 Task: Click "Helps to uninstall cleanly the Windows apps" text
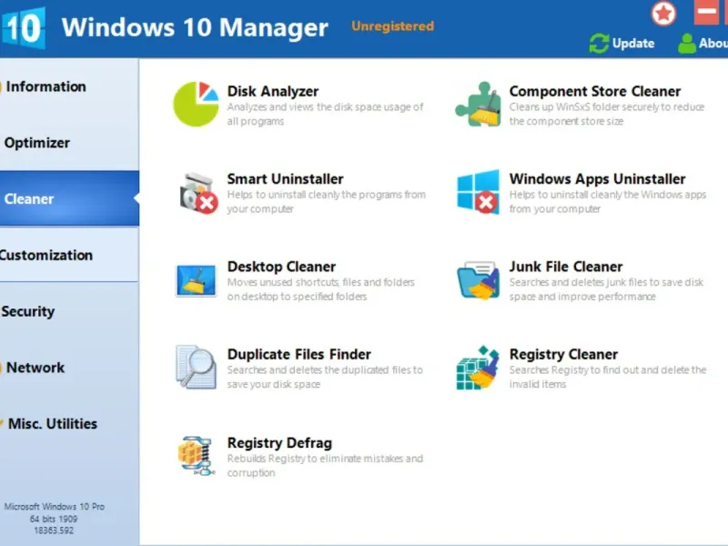pyautogui.click(x=607, y=201)
